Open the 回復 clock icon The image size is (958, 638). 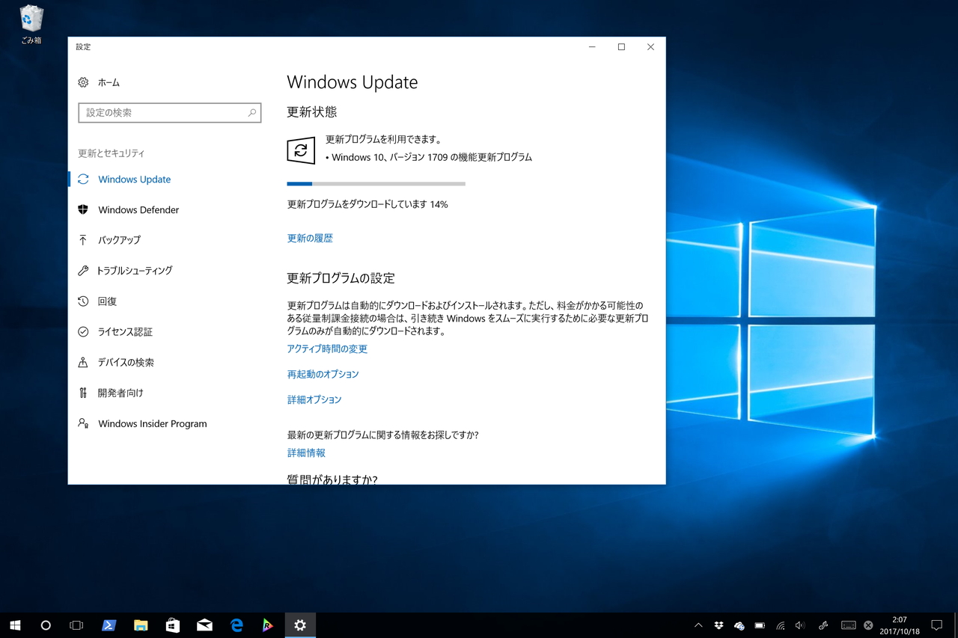pos(83,301)
